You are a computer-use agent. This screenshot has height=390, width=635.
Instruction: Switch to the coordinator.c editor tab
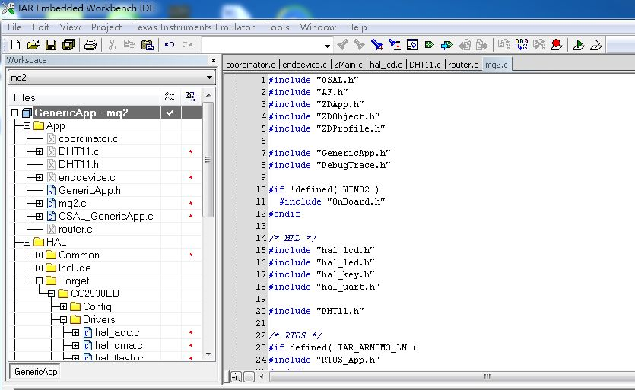251,65
